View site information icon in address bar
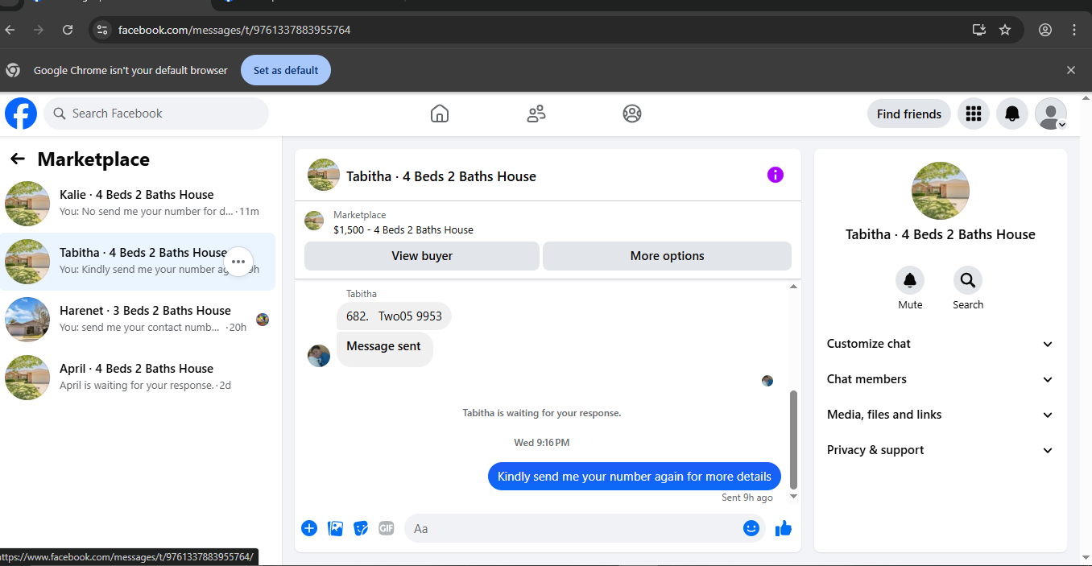 101,30
